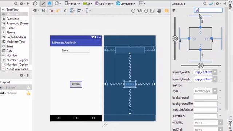Click the default margins value 8
This screenshot has width=233, height=131.
(65, 11)
